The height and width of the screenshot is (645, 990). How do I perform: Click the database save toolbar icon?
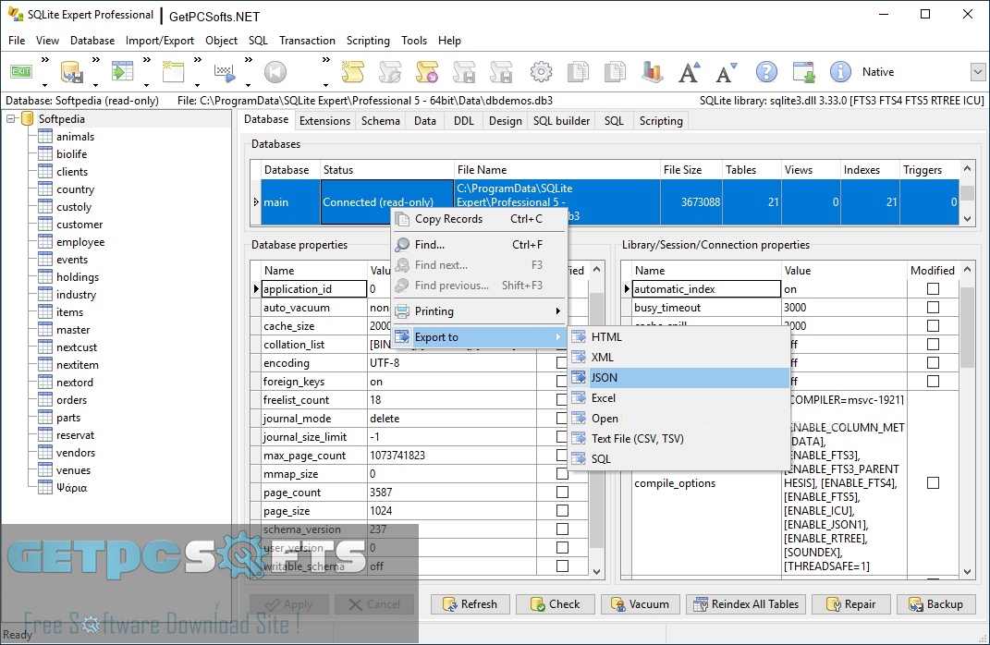(x=71, y=72)
